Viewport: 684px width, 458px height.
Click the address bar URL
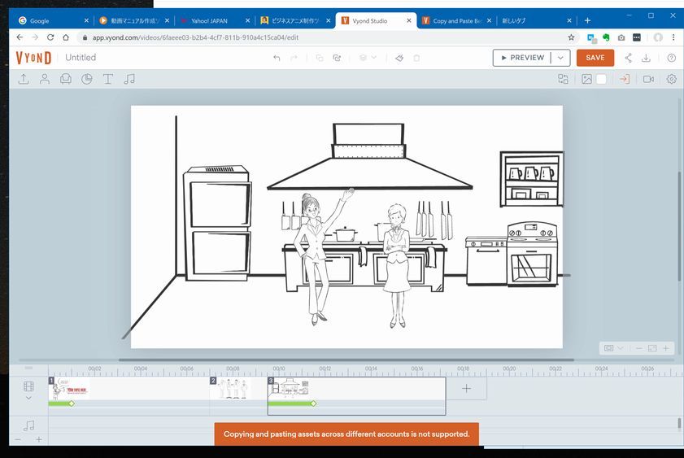pos(195,37)
